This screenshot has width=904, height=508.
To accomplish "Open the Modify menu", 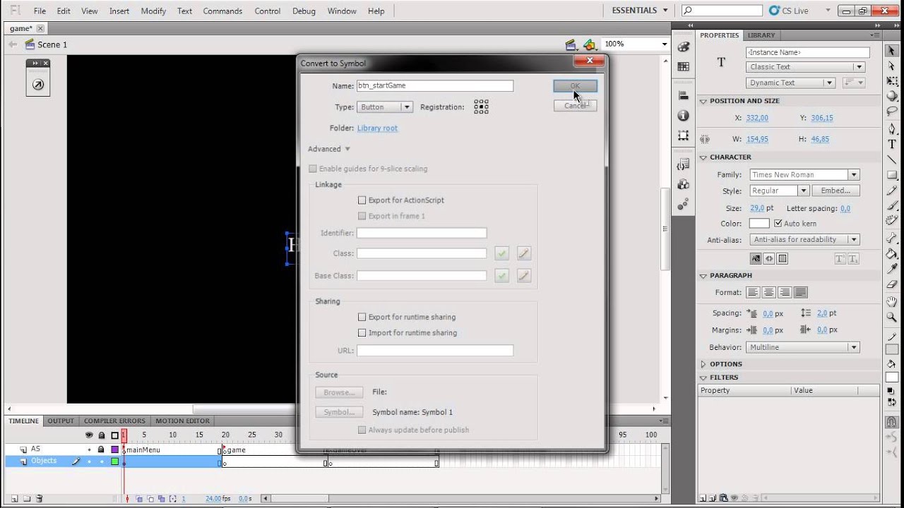I will coord(153,11).
